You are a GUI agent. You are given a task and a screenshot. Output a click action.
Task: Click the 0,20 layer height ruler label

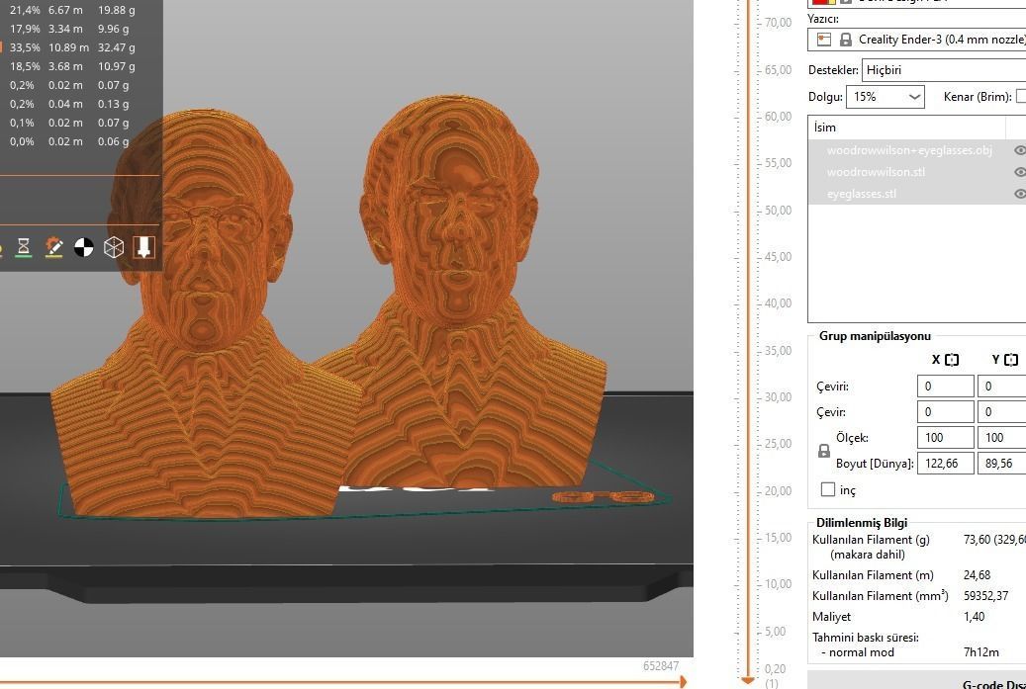point(775,669)
